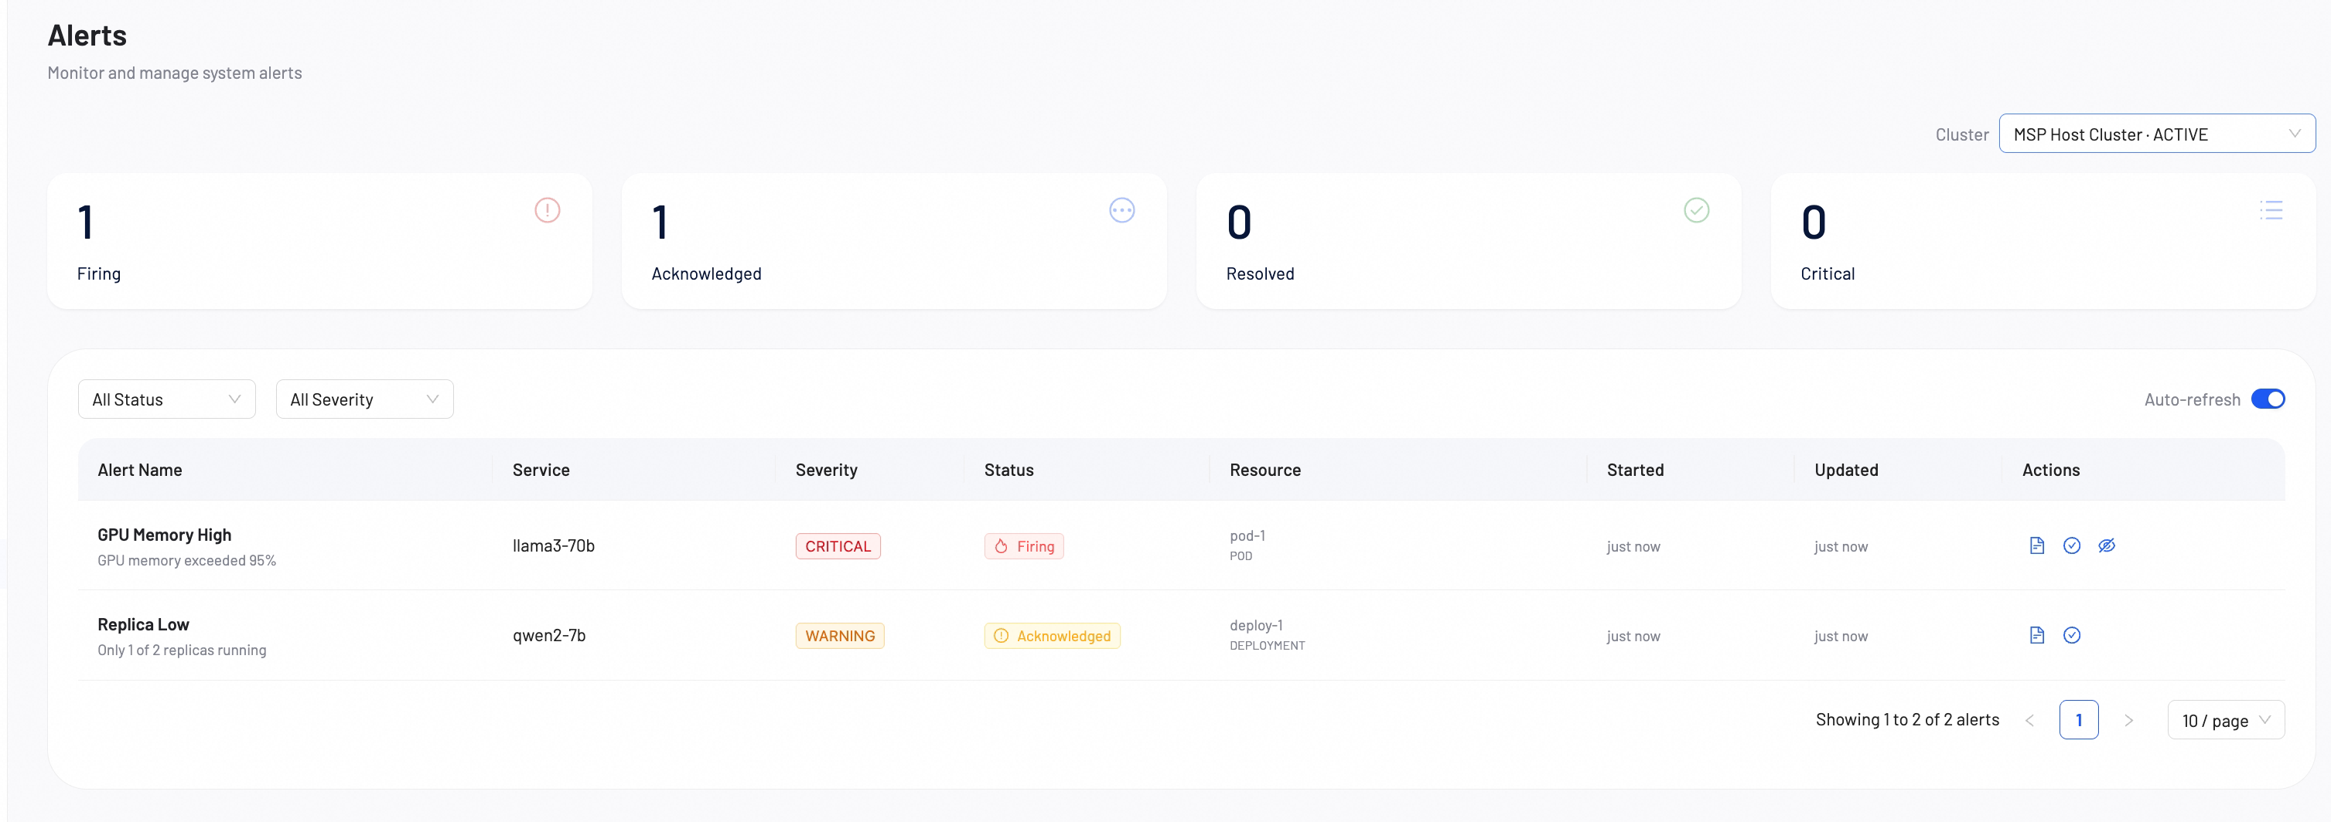Viewport: 2331px width, 822px height.
Task: Click the flame icon in Firing status badge
Action: pos(1001,546)
